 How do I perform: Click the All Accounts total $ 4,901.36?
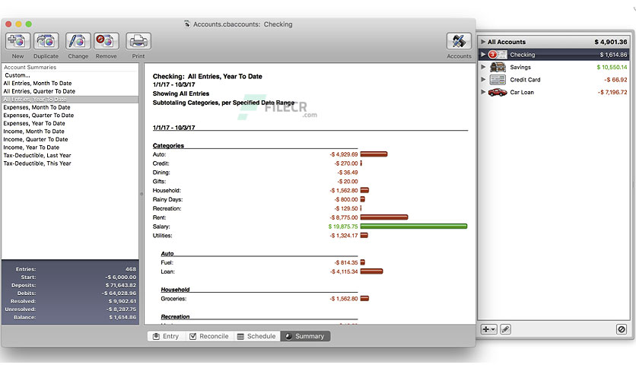point(610,42)
